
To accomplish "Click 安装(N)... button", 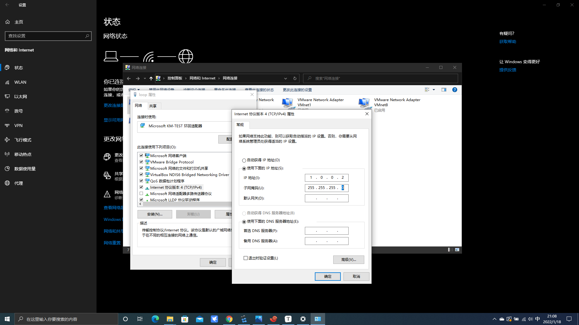I will [155, 214].
